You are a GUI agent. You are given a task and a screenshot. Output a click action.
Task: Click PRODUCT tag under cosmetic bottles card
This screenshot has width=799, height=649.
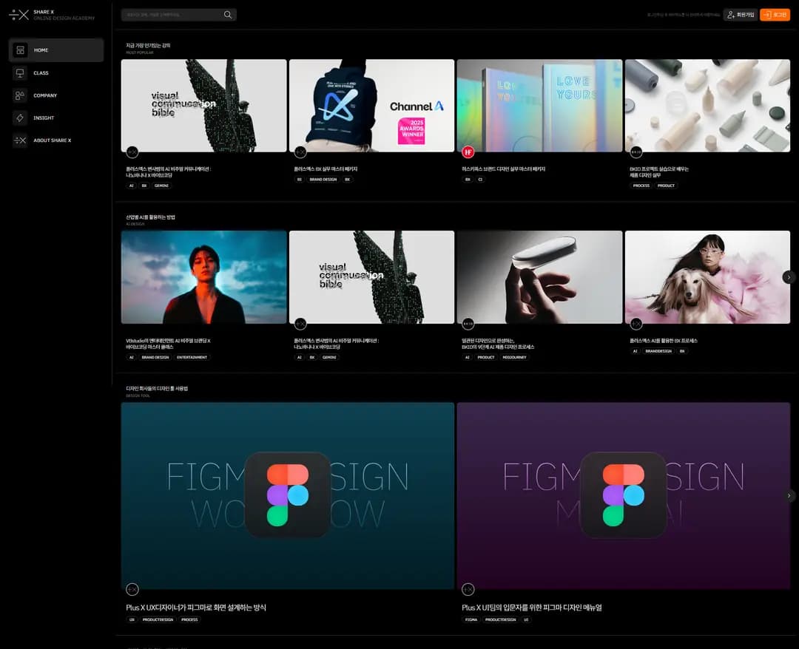pos(666,186)
